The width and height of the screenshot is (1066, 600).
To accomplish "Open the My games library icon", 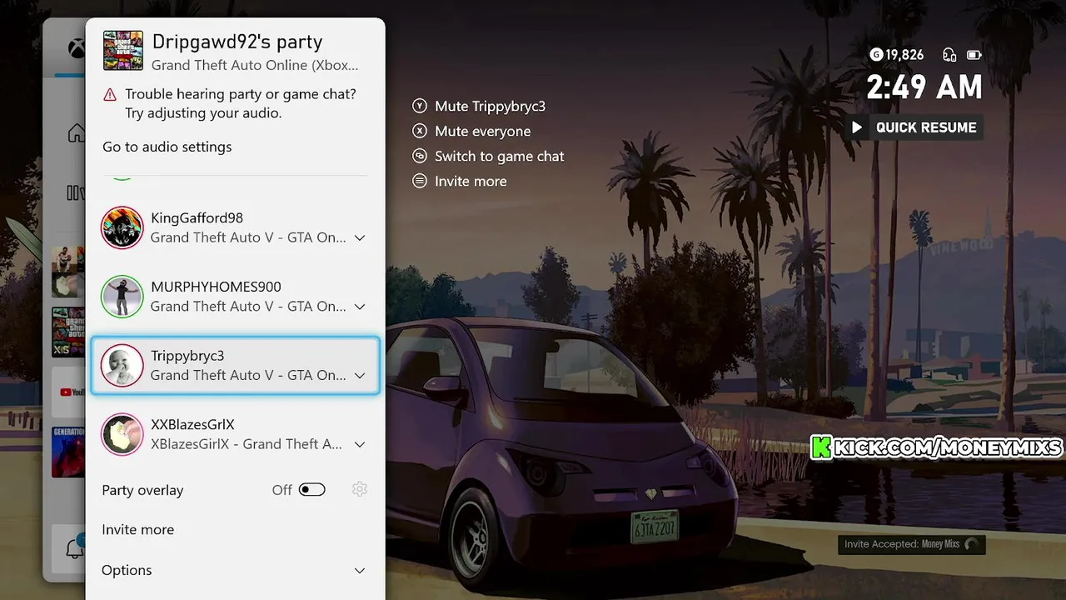I will click(x=75, y=193).
